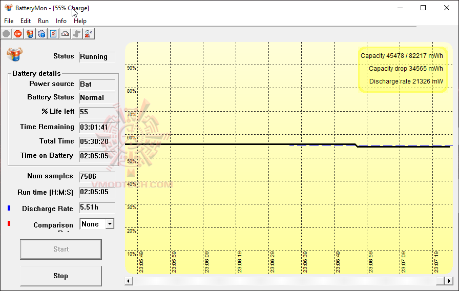Click the 'Battery details' group label
The width and height of the screenshot is (459, 291).
pos(36,73)
